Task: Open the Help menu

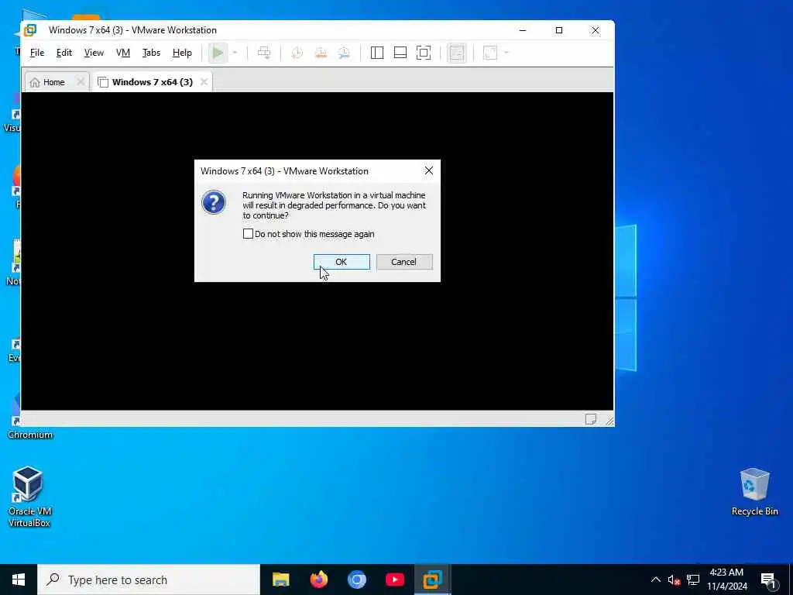Action: (182, 53)
